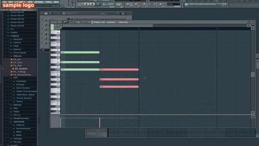Open the Strings folder in browser
Screen dimensions: 259x146
tap(17, 139)
